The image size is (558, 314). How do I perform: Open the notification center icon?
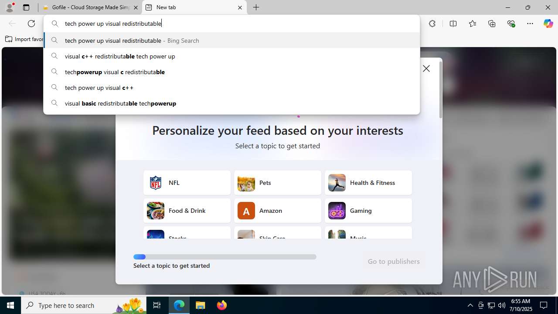544,305
